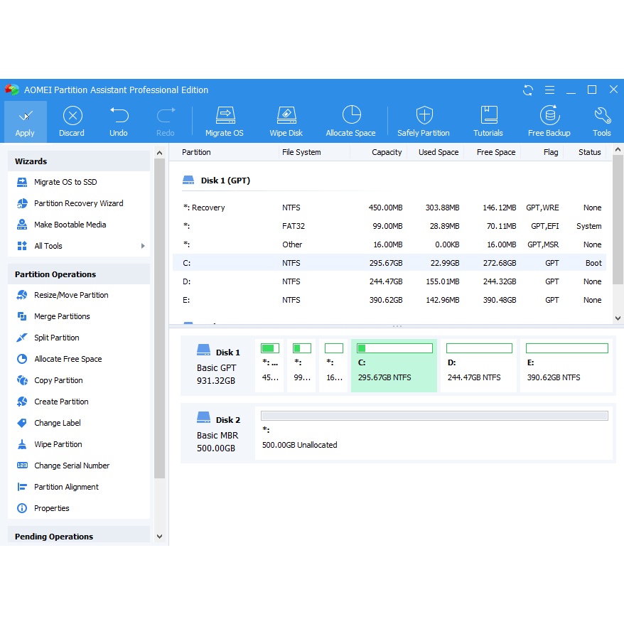Choose Change Label

point(79,423)
